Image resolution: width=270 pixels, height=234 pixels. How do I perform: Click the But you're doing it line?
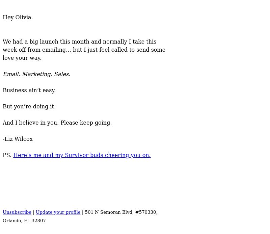29,106
